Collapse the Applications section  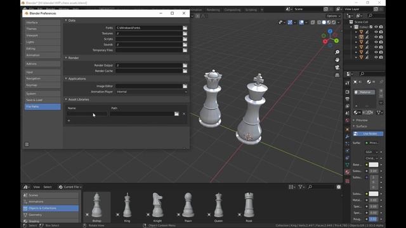pyautogui.click(x=66, y=79)
